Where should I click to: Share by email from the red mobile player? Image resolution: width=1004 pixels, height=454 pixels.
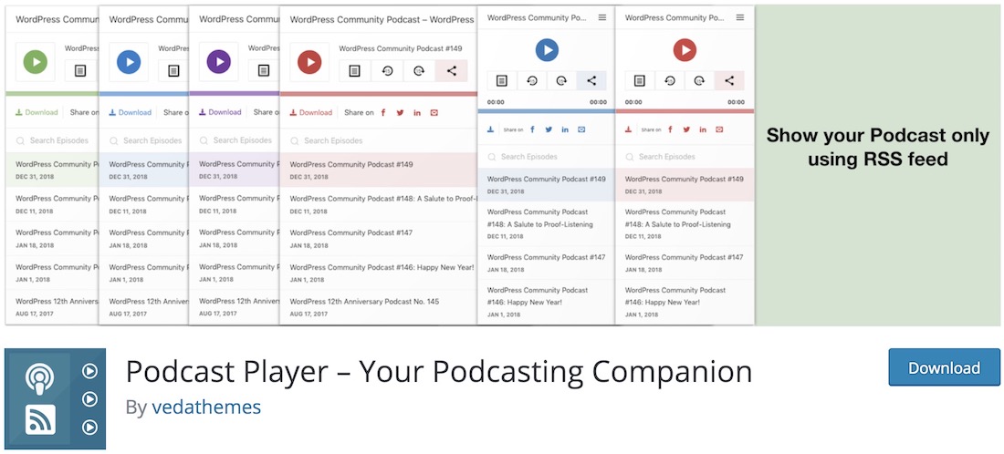(720, 129)
